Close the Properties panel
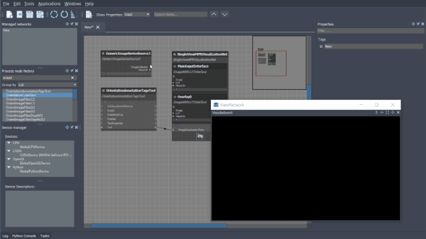Viewport: 426px width, 239px height. click(x=422, y=24)
